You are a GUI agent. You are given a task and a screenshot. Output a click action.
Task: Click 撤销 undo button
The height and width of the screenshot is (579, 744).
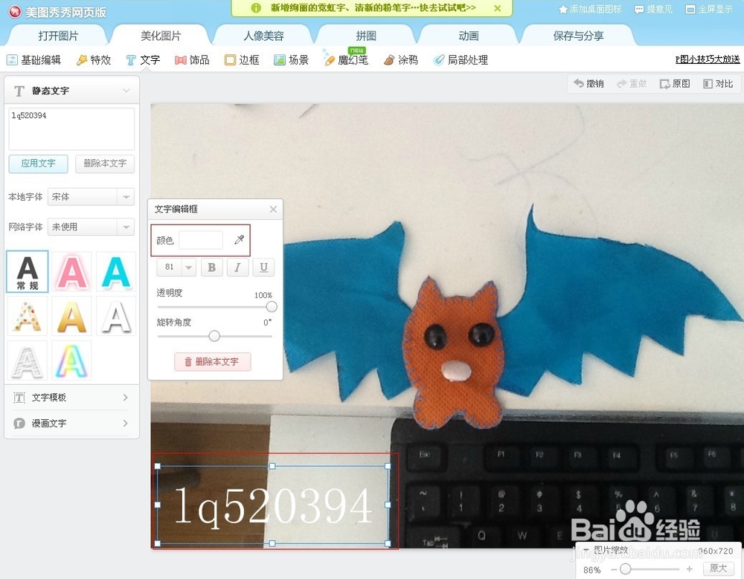[589, 84]
